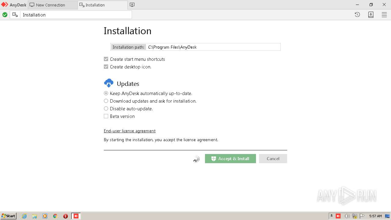Screen dimensions: 391x220
Task: Click the Installation address bar field
Action: (76, 15)
